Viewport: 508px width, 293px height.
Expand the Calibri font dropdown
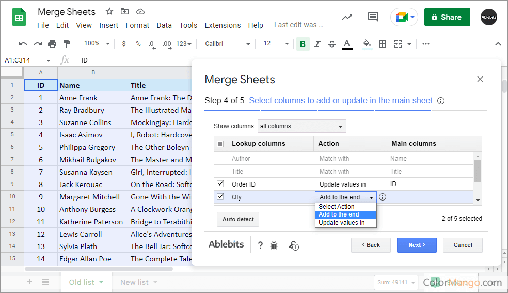tap(227, 44)
